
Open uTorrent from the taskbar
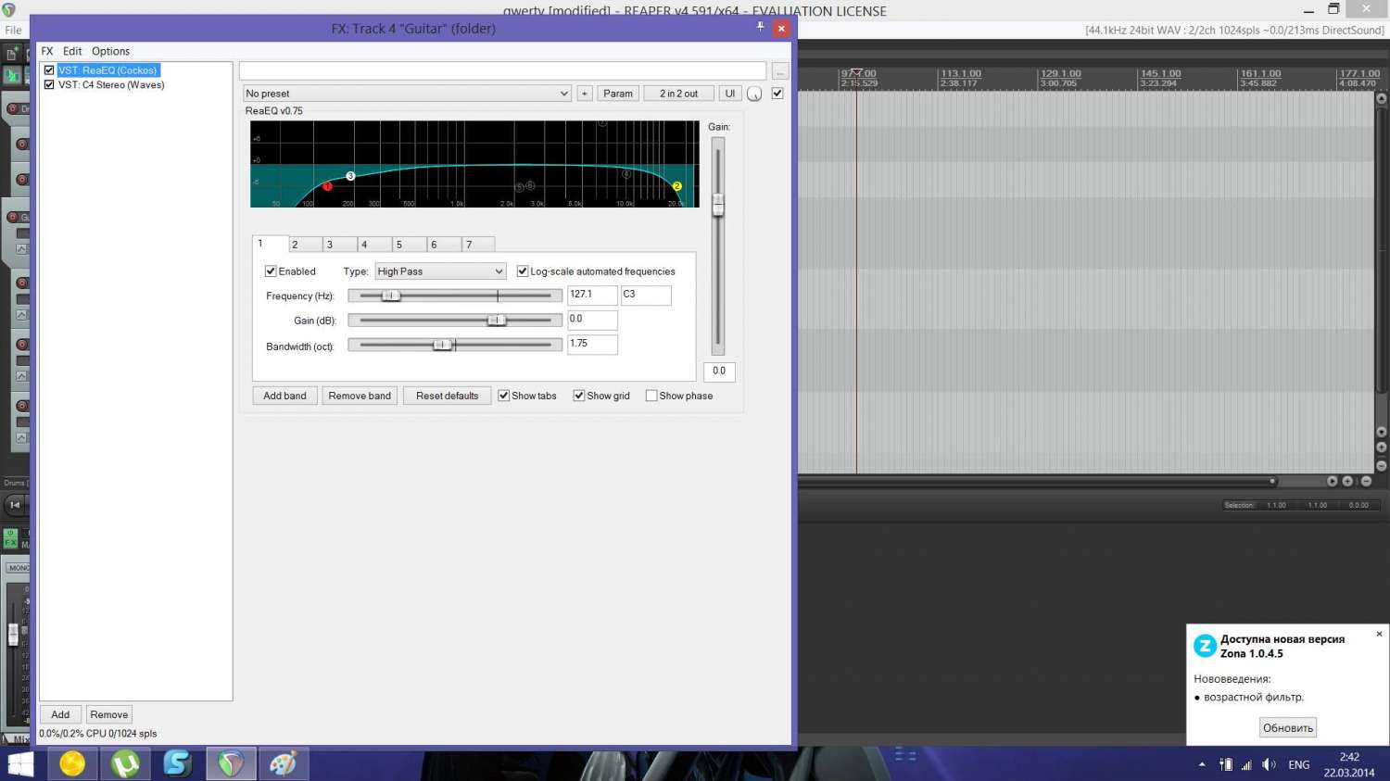point(125,763)
